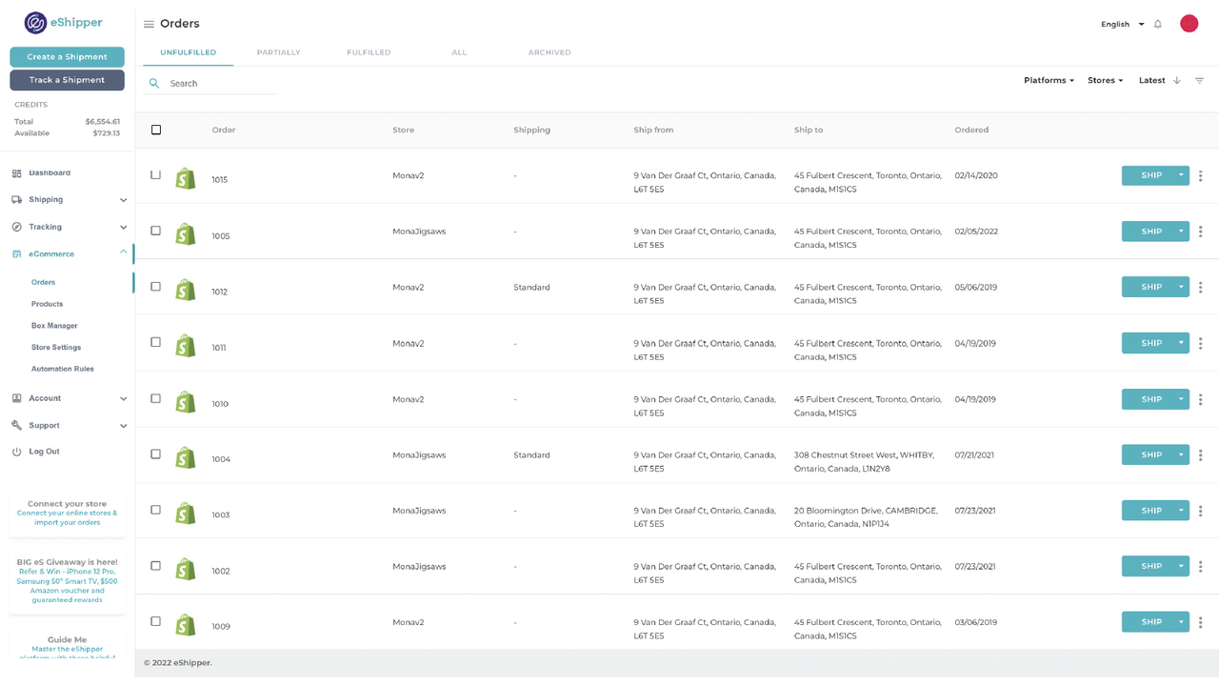Click the Create a Shipment button
This screenshot has height=686, width=1219.
[67, 57]
